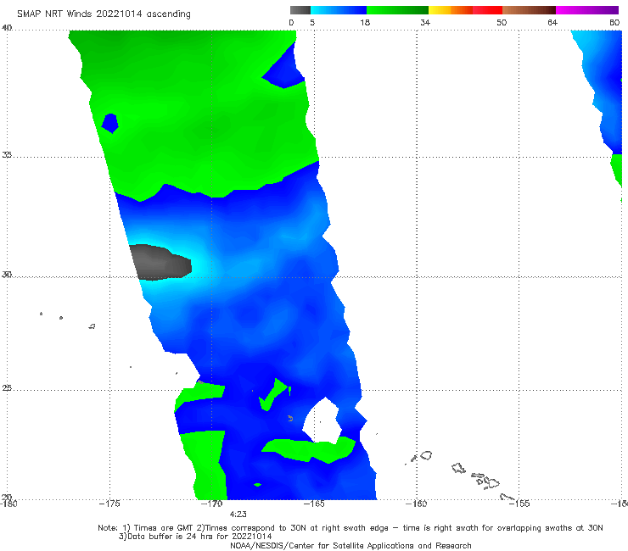Image resolution: width=628 pixels, height=551 pixels.
Task: Pick the brown segment of the colorbar
Action: 529,10
